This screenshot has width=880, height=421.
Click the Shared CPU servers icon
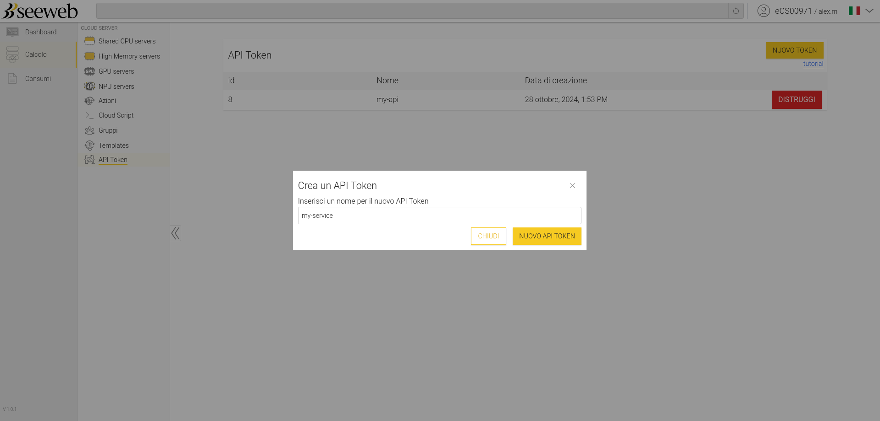(89, 41)
